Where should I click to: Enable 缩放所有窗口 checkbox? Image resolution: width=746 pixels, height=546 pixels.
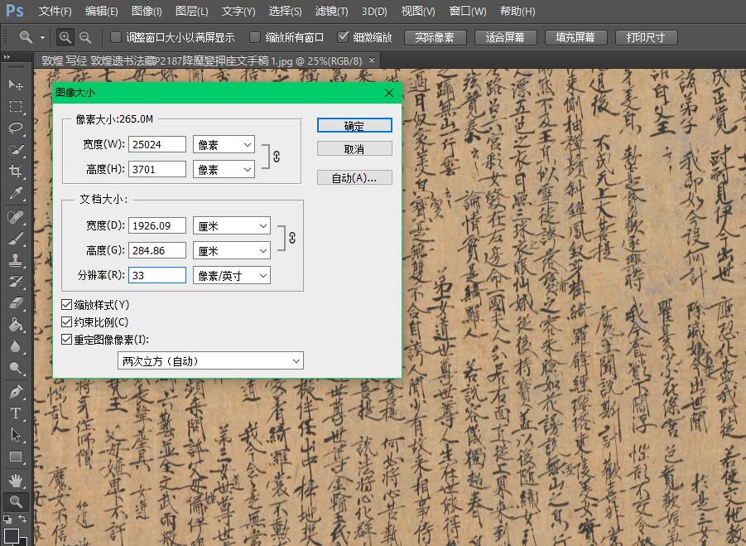tap(255, 37)
